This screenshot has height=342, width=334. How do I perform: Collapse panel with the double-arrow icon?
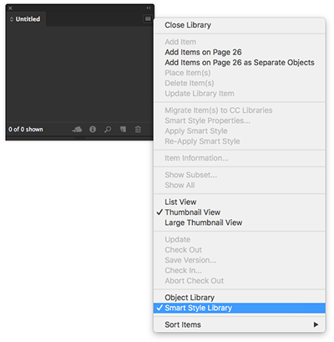[149, 8]
